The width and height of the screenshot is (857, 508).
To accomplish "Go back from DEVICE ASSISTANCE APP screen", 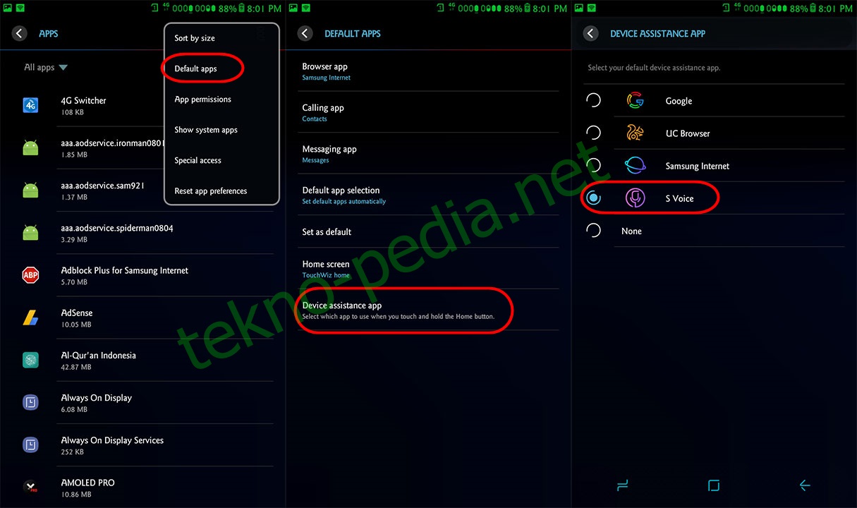I will 591,33.
